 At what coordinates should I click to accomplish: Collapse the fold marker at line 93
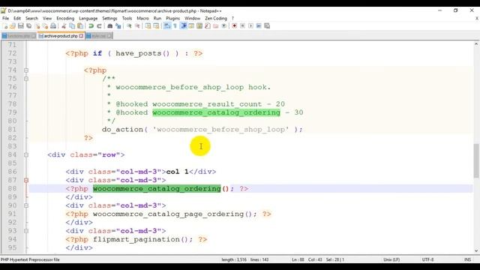26,231
